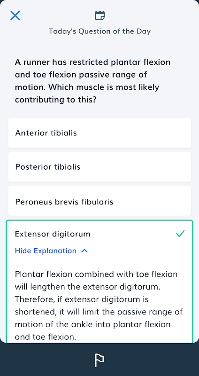Tap the green checkmark beside Extensor digitorum
The width and height of the screenshot is (199, 376).
[x=180, y=233]
